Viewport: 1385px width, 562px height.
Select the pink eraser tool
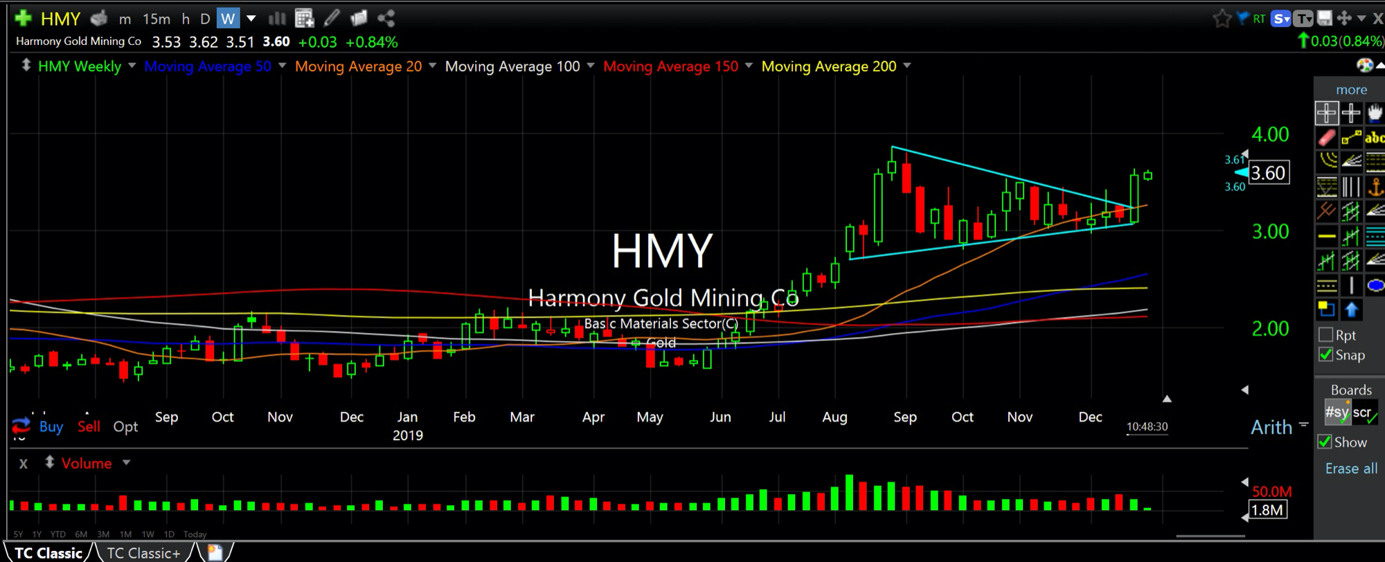pos(1326,138)
